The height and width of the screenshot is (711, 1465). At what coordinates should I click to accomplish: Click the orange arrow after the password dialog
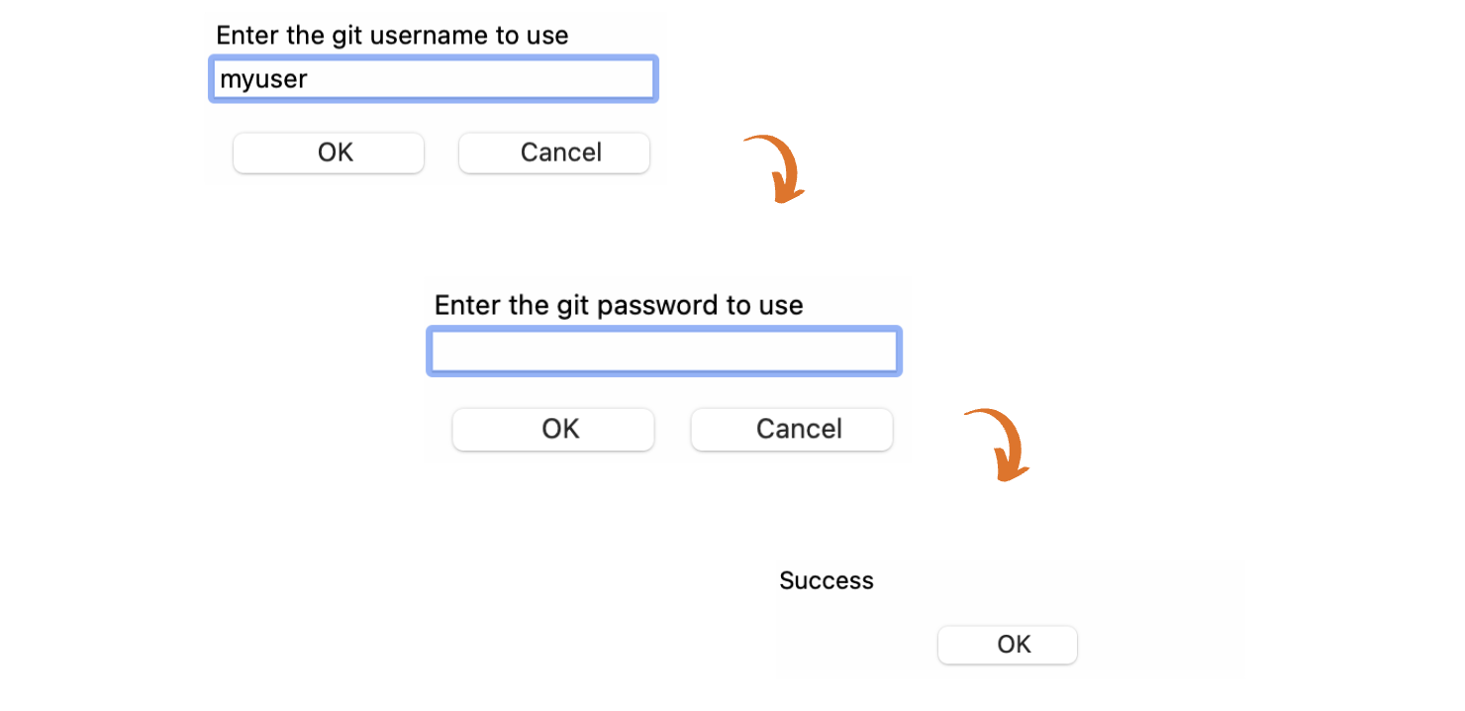(1000, 445)
